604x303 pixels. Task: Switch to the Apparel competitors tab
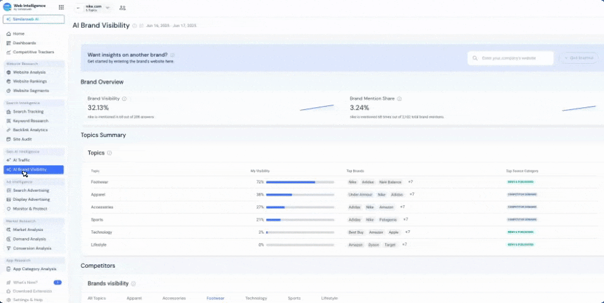(x=134, y=298)
